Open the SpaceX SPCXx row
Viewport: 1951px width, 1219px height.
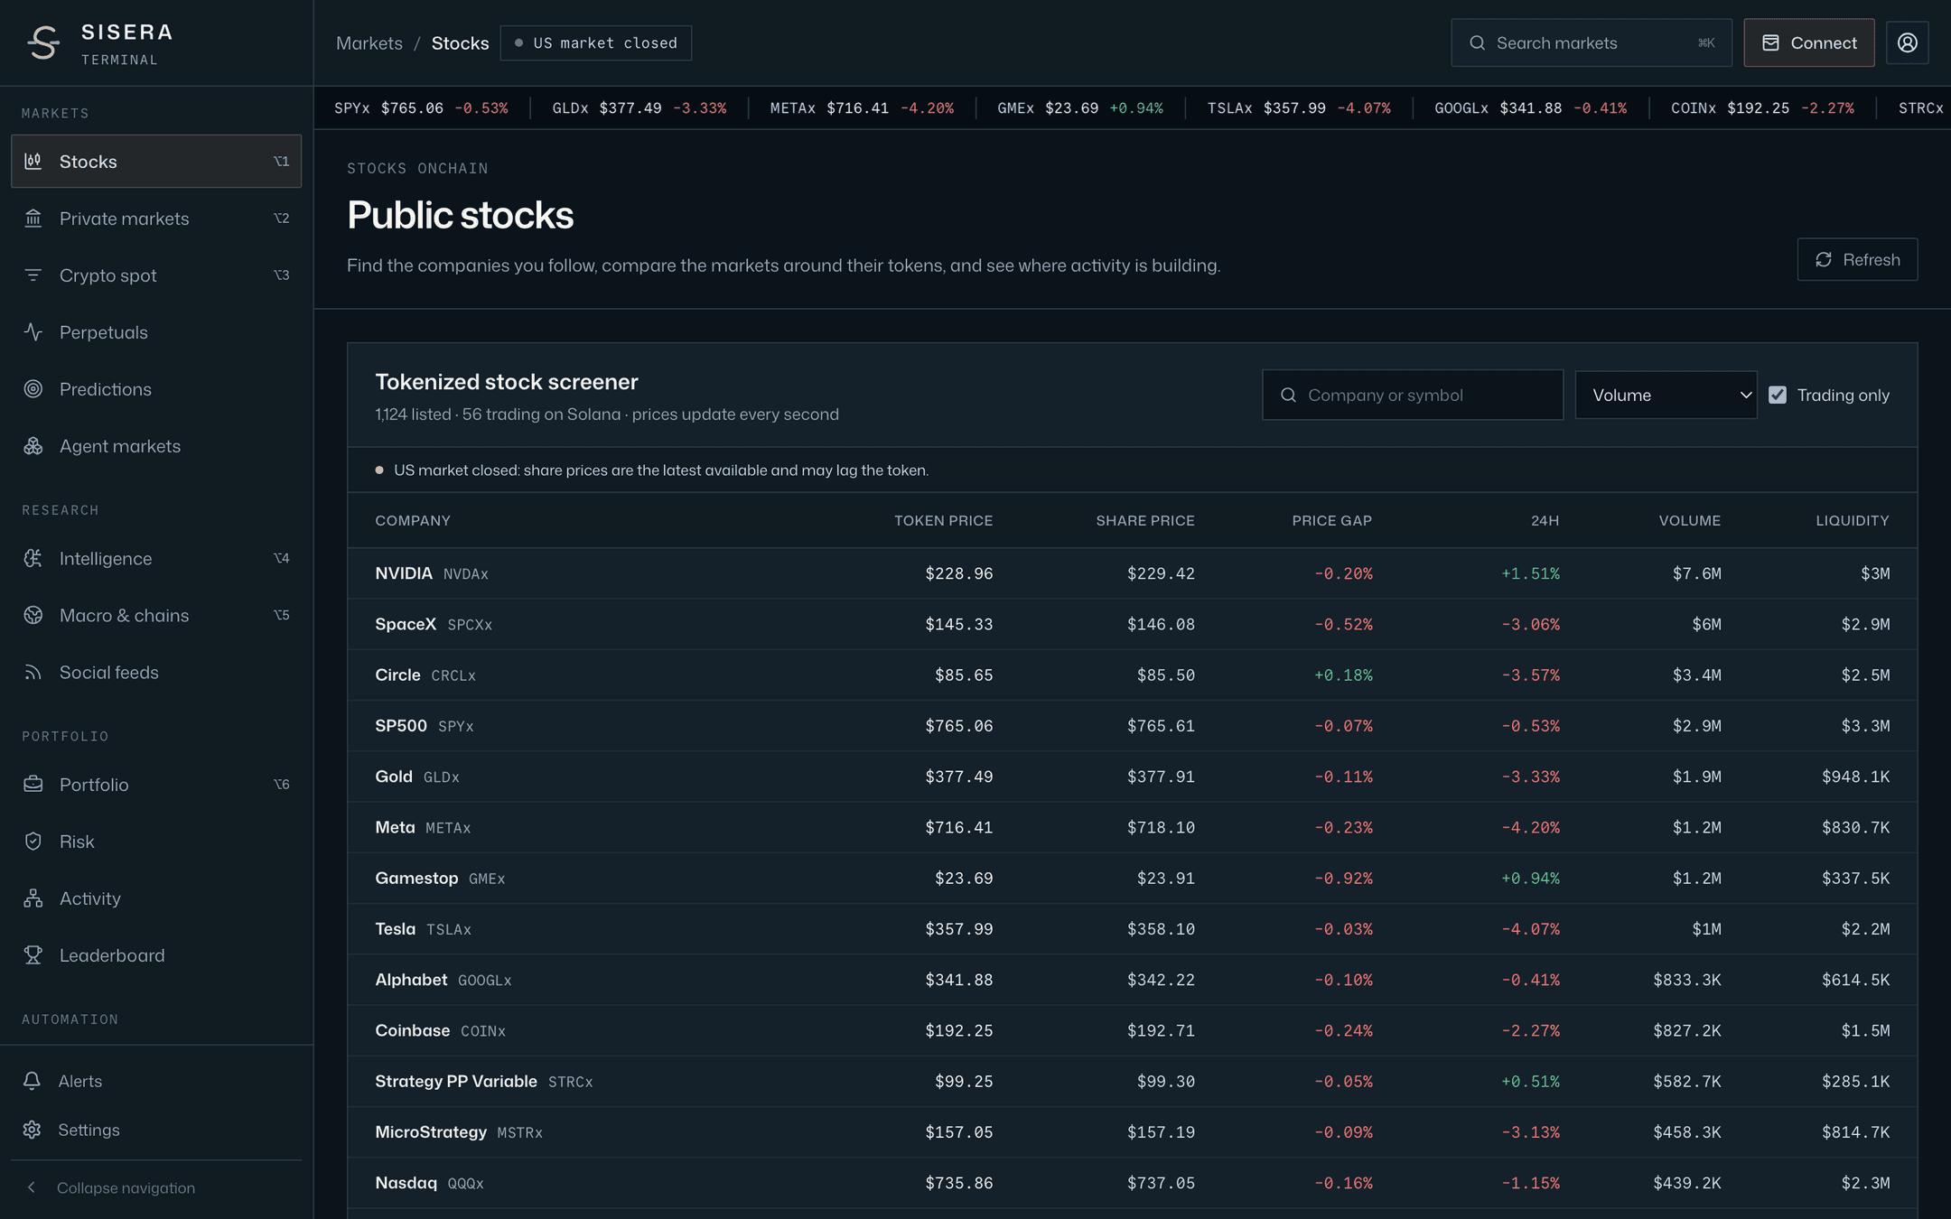coord(1132,624)
